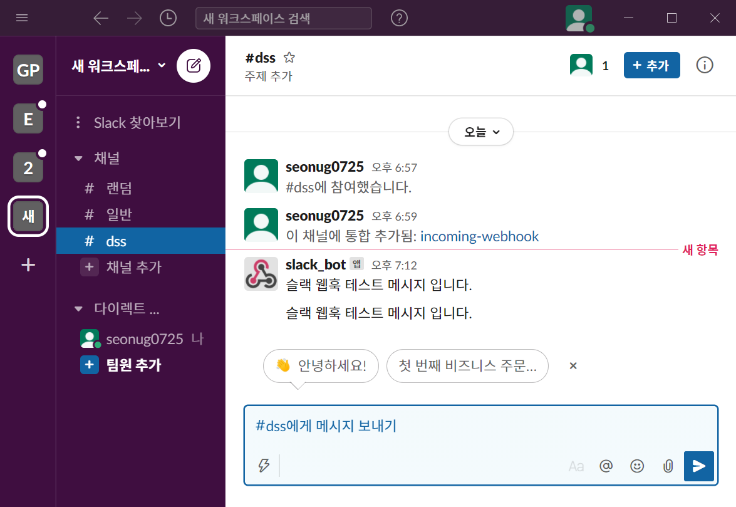The width and height of the screenshot is (736, 507).
Task: Star the #dss channel
Action: tap(289, 58)
